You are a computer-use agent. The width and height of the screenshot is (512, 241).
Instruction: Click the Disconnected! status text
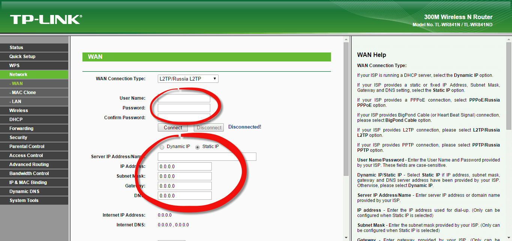pos(245,127)
